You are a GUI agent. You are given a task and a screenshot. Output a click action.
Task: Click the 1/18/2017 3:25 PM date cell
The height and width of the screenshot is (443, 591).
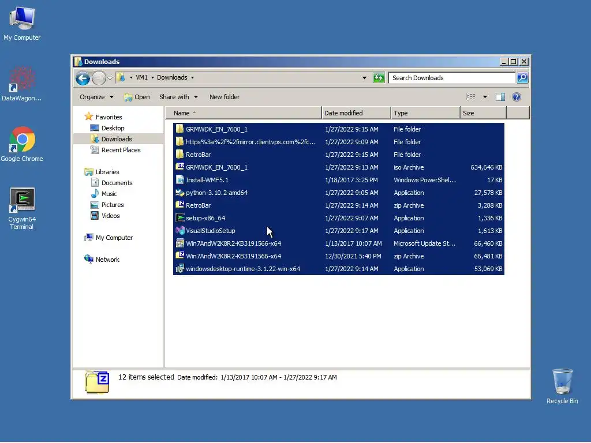[351, 180]
